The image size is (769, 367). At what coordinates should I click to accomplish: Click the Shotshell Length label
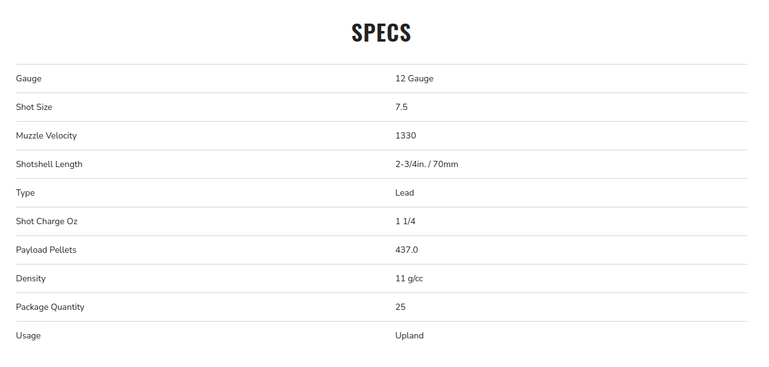pyautogui.click(x=49, y=165)
